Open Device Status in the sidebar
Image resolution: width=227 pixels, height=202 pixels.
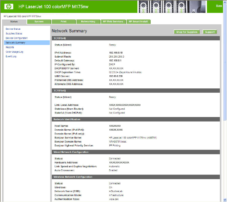[x=13, y=29]
